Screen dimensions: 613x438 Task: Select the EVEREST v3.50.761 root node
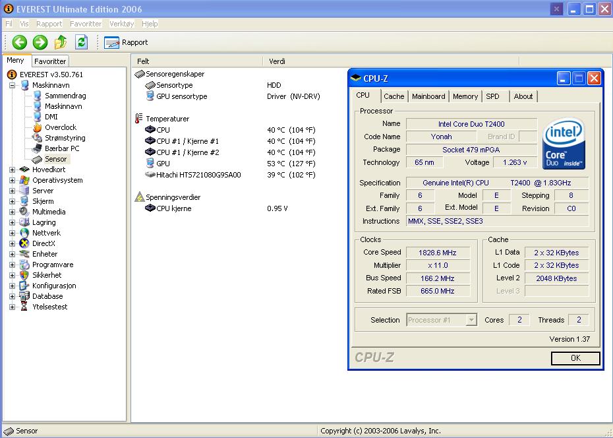coord(51,75)
